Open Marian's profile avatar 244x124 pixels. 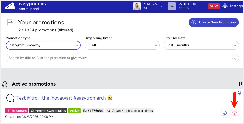tap(137, 6)
